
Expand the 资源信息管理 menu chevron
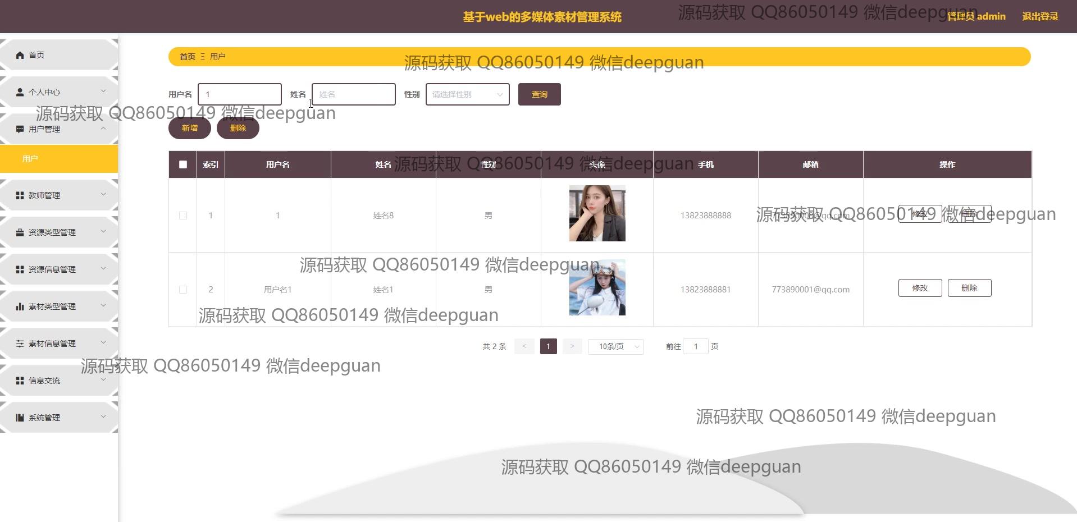[103, 268]
